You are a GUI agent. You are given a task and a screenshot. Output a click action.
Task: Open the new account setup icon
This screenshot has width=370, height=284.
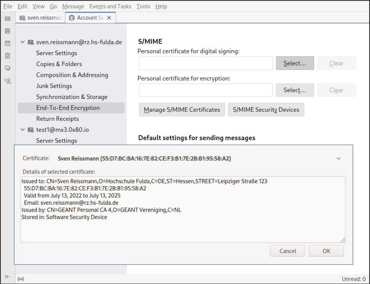click(7, 81)
